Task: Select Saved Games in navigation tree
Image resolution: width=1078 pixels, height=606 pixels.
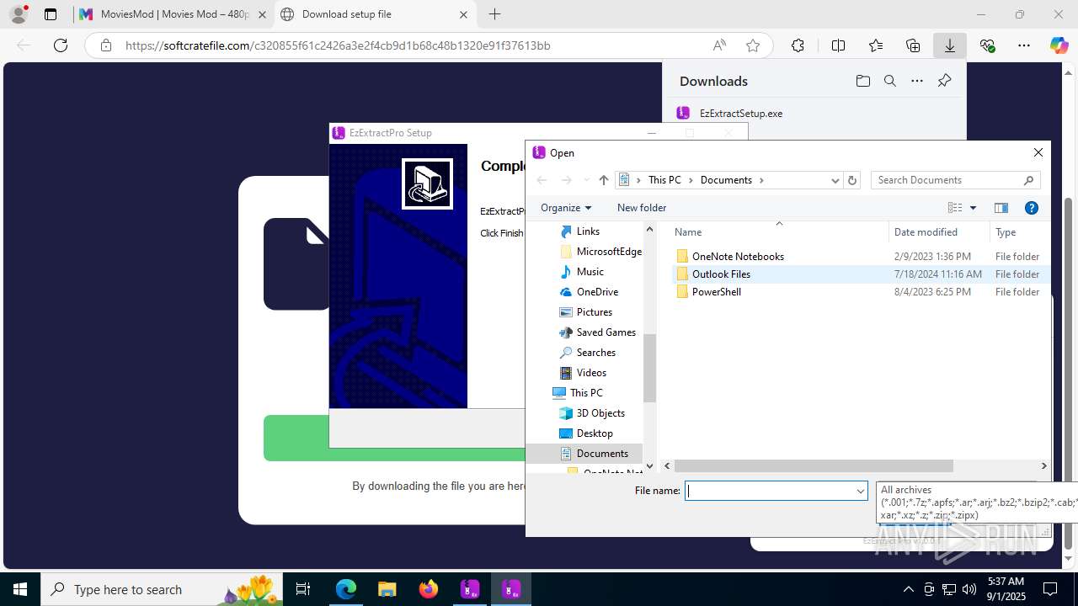Action: tap(606, 332)
